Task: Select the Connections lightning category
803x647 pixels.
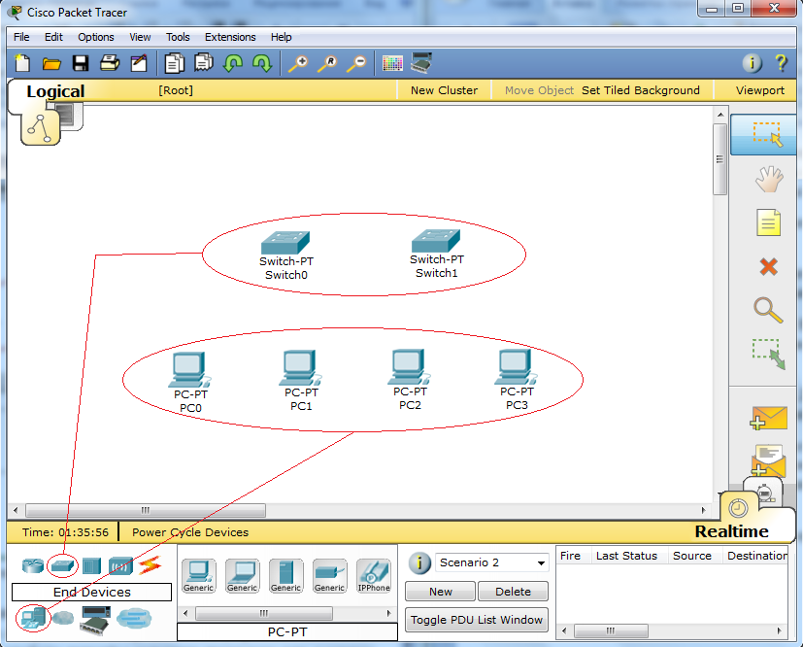Action: point(151,565)
